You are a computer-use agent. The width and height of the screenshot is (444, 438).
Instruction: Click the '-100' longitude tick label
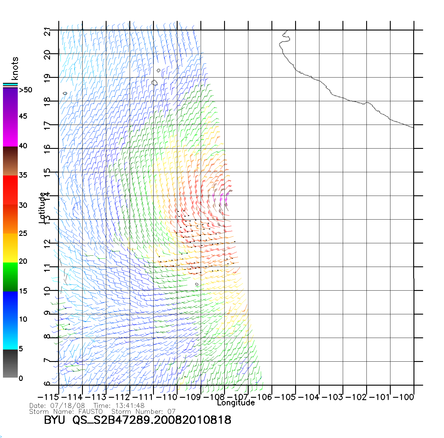click(x=403, y=397)
